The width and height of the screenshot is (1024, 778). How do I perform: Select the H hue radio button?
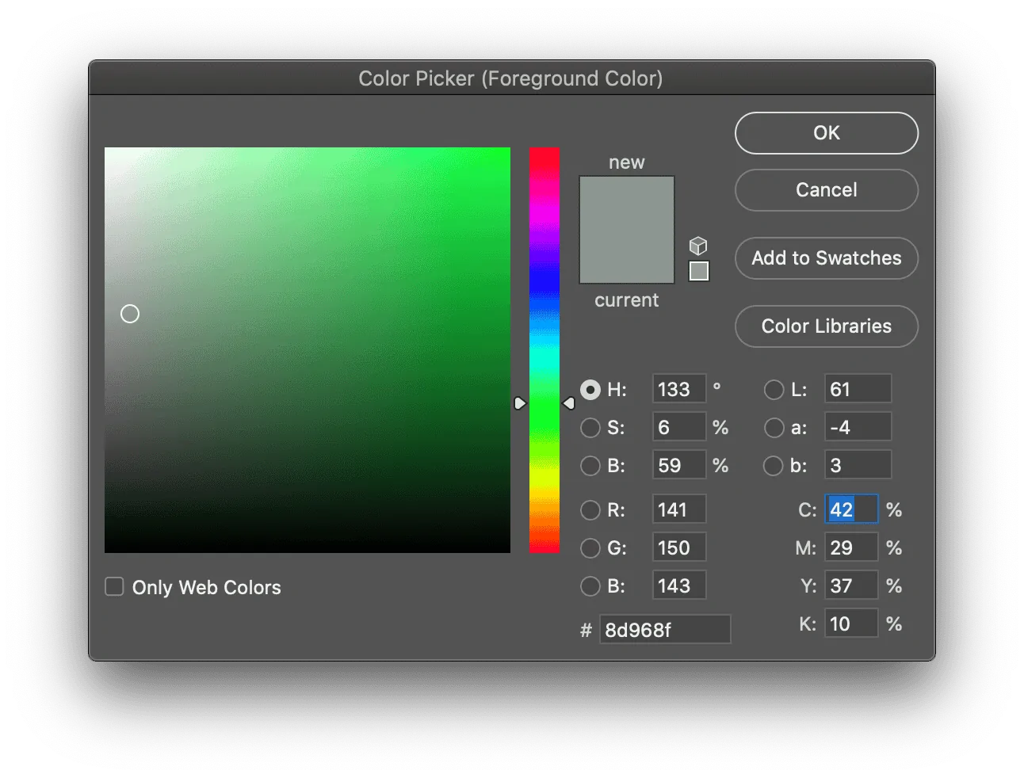(x=590, y=389)
